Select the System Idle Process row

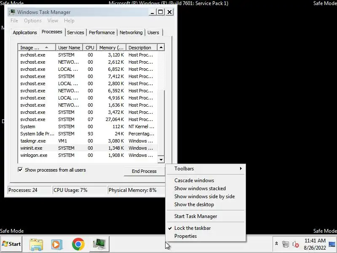click(88, 134)
